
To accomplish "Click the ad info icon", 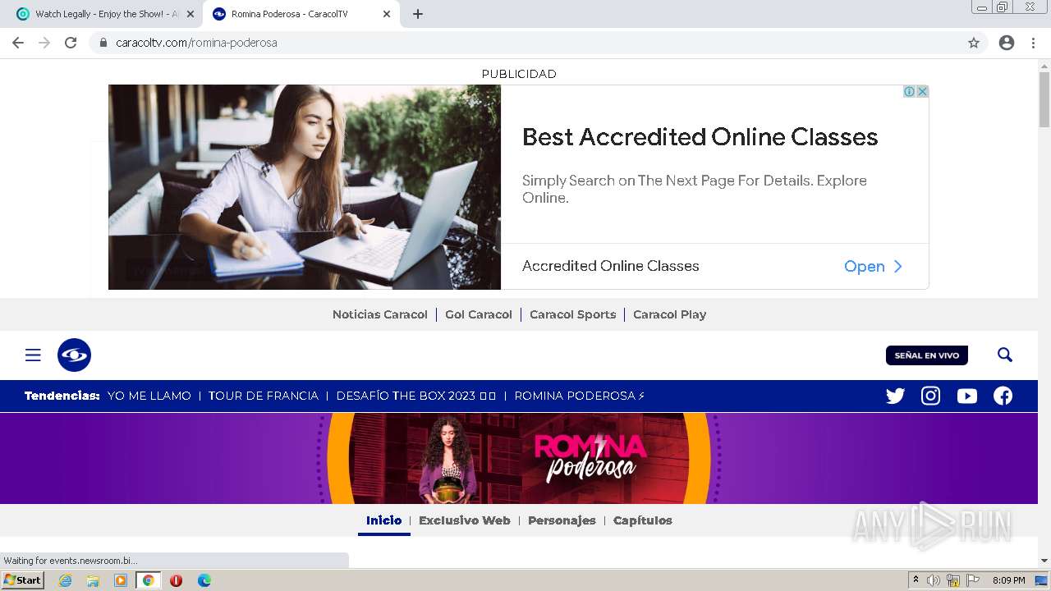I will pyautogui.click(x=910, y=91).
